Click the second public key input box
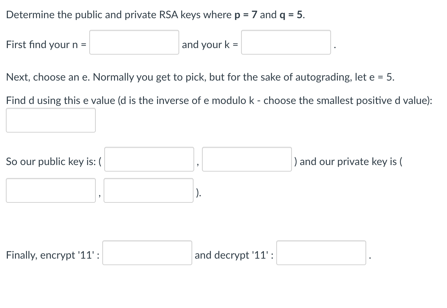The image size is (447, 308). click(x=247, y=159)
